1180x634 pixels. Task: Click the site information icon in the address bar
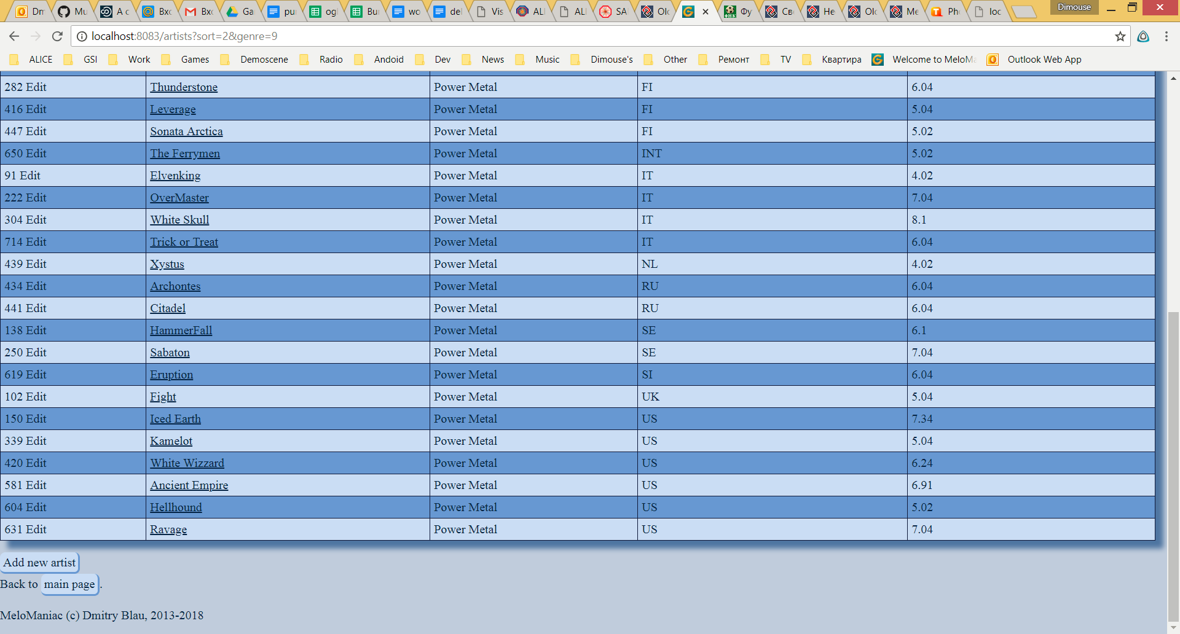click(x=82, y=36)
